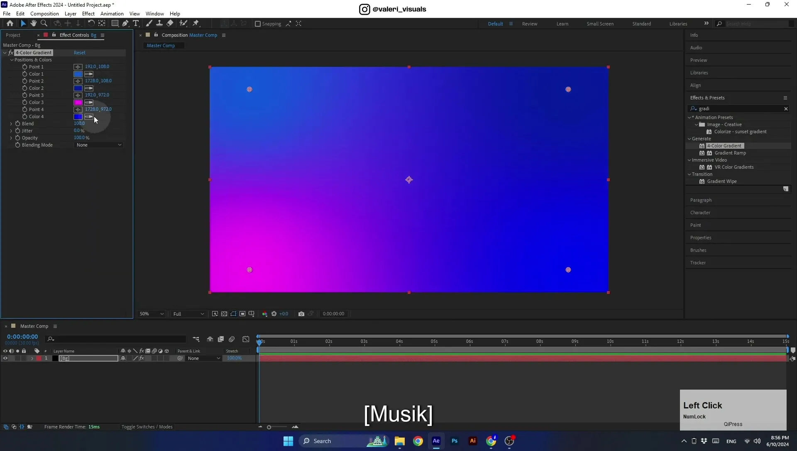Hide the Bg layer with eye icon
The height and width of the screenshot is (451, 797).
[x=5, y=358]
